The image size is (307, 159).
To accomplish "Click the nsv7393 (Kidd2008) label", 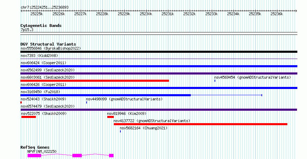I will (39, 56).
